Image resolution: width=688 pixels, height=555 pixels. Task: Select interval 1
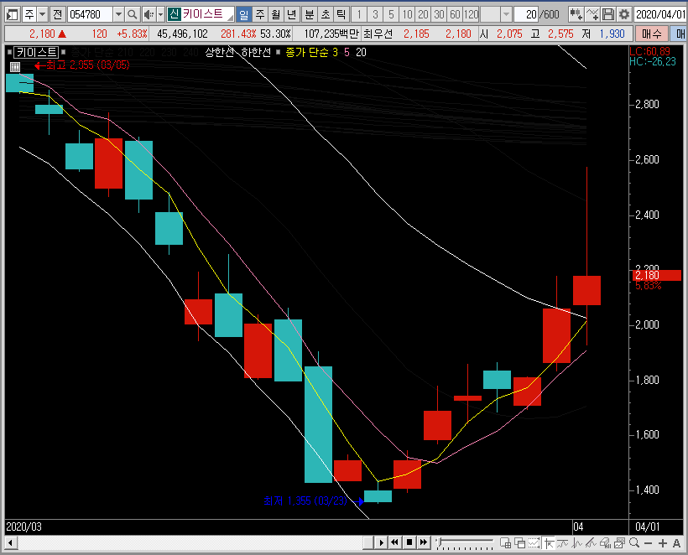pyautogui.click(x=359, y=14)
